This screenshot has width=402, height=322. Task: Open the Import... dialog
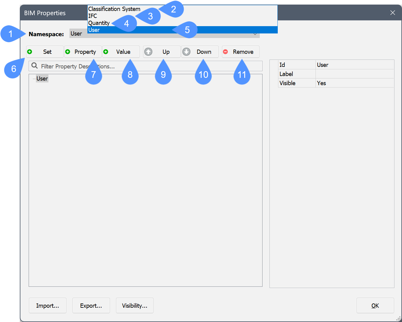48,306
